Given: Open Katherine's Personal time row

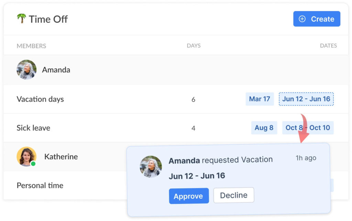Looking at the screenshot, I should click(x=40, y=185).
